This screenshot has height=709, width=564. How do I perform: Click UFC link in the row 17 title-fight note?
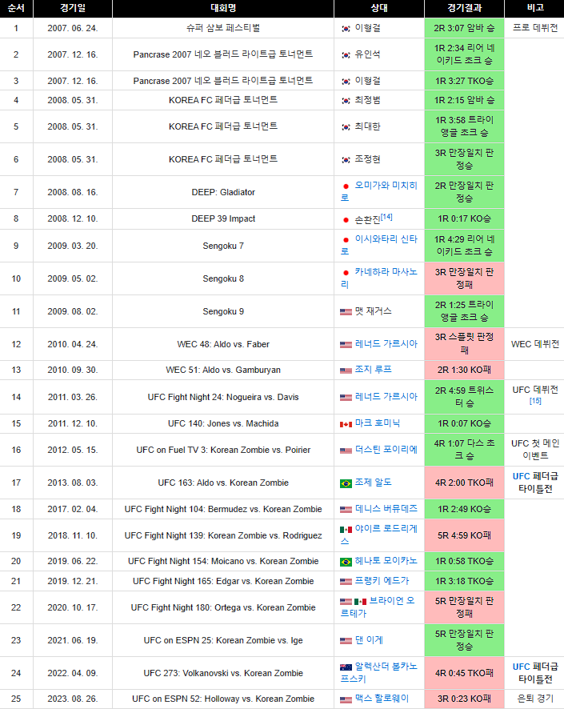click(x=521, y=476)
